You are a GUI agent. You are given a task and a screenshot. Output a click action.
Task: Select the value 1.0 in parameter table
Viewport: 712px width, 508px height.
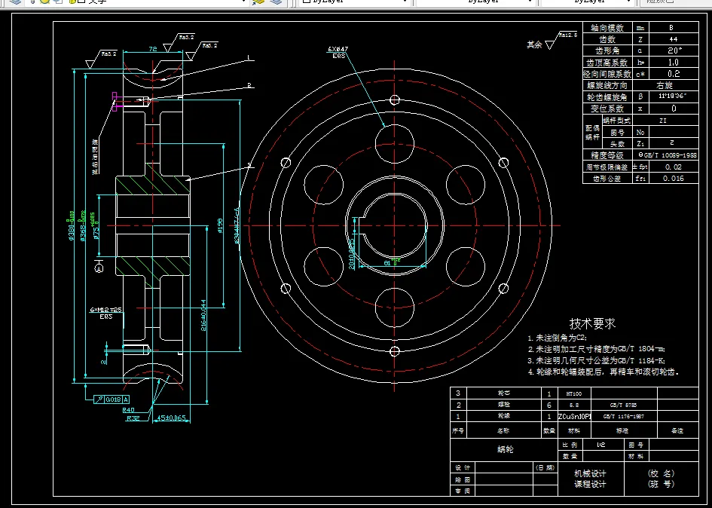coord(674,63)
